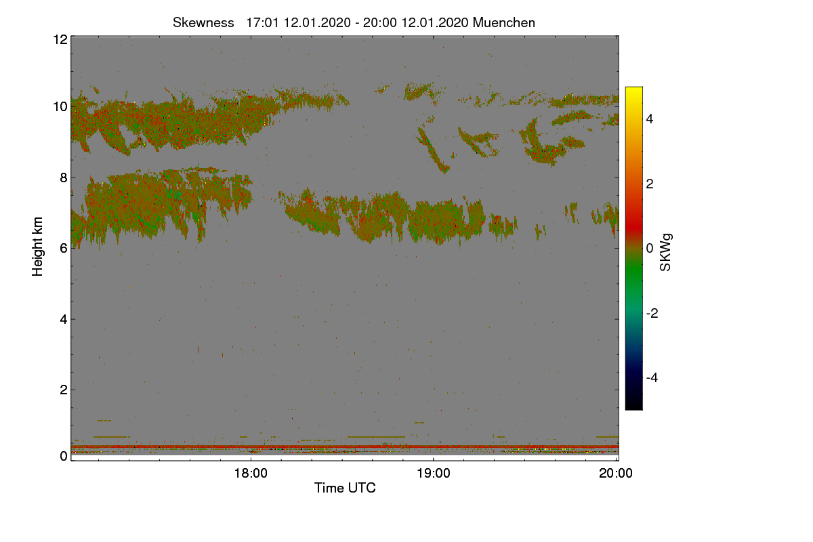The height and width of the screenshot is (542, 813).
Task: Click the colorbar value label -4
Action: pos(651,377)
